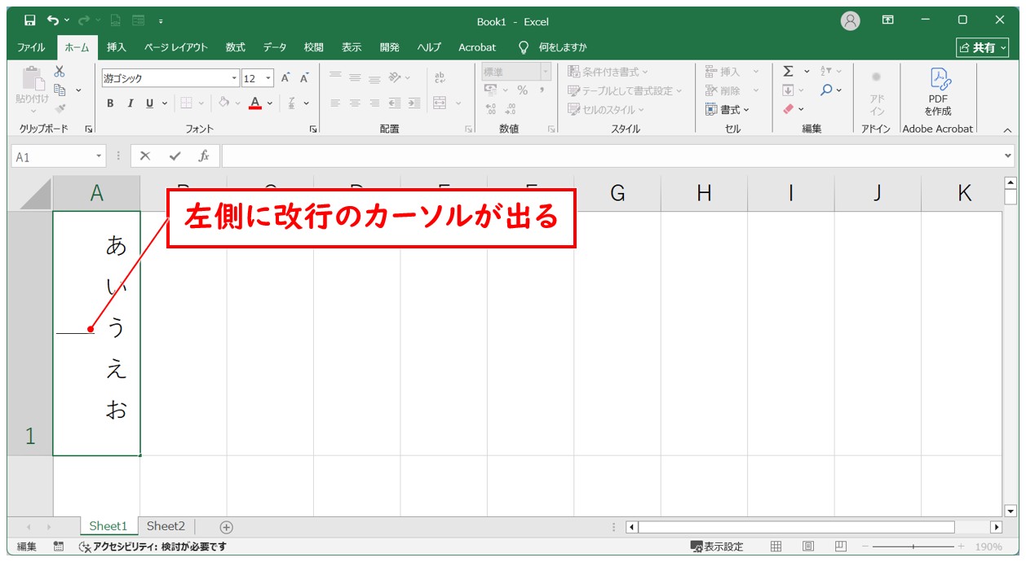Expand the AutoSum dropdown arrow

pos(807,72)
